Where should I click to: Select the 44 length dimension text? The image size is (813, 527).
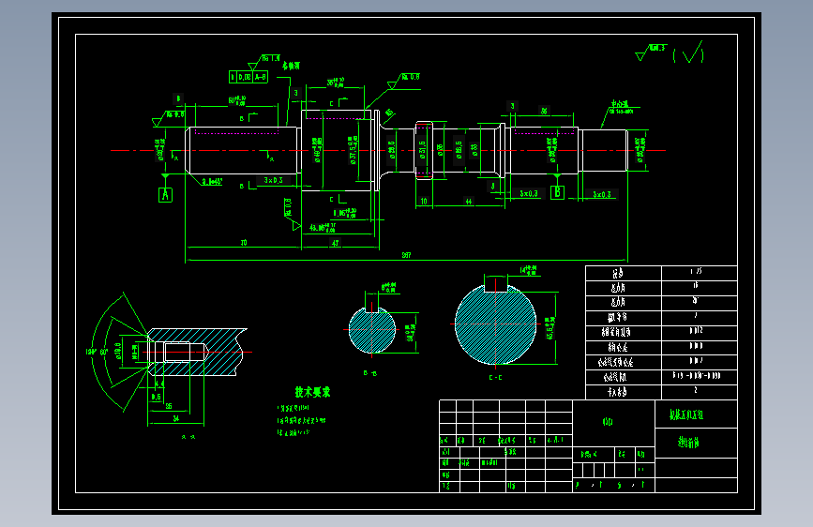469,202
